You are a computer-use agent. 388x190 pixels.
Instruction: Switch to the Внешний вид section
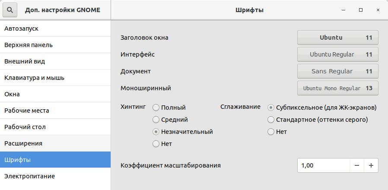(x=55, y=61)
